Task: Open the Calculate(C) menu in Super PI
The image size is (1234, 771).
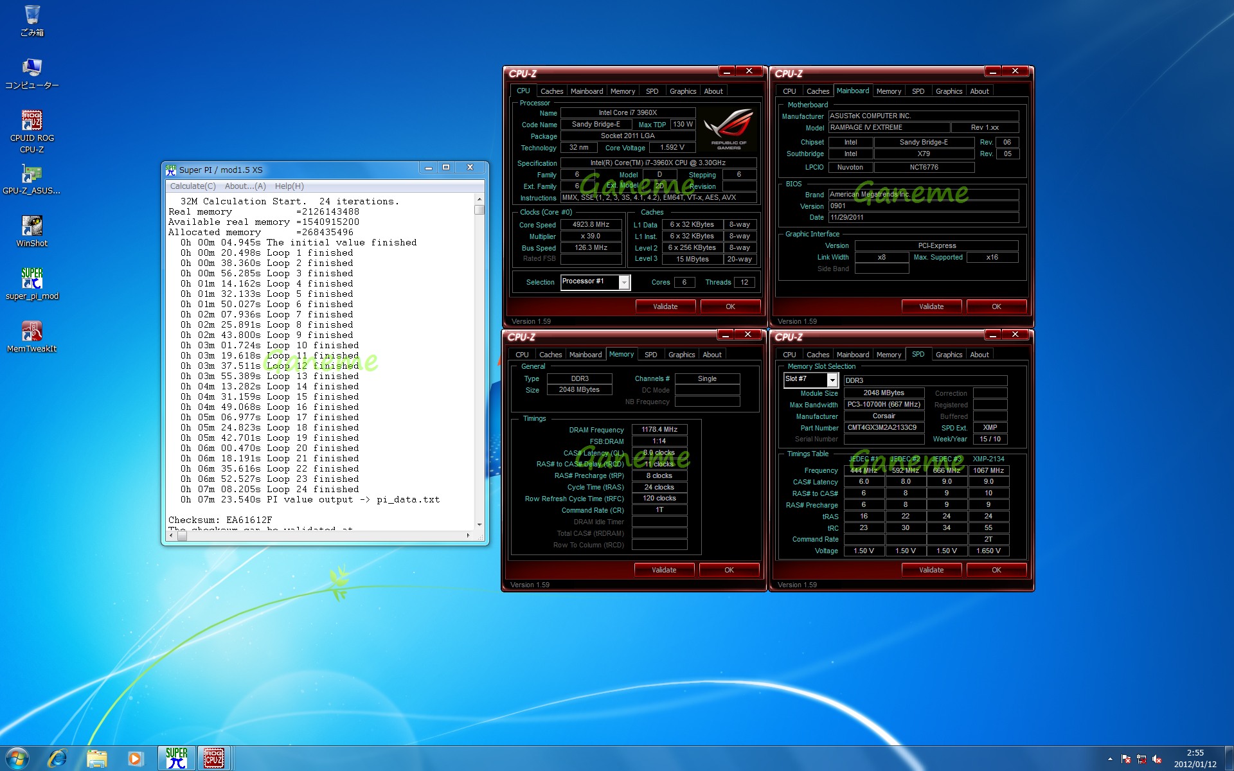Action: (x=193, y=186)
